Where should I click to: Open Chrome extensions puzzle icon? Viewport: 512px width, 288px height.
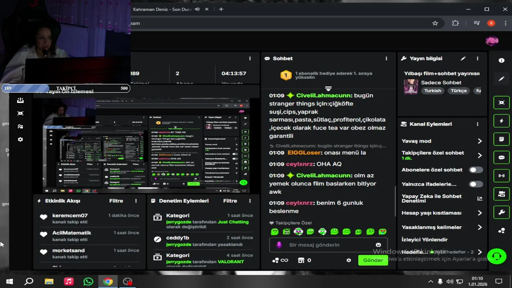[x=455, y=23]
